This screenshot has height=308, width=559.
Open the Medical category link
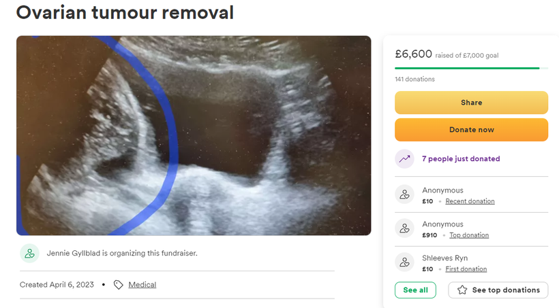click(x=142, y=284)
